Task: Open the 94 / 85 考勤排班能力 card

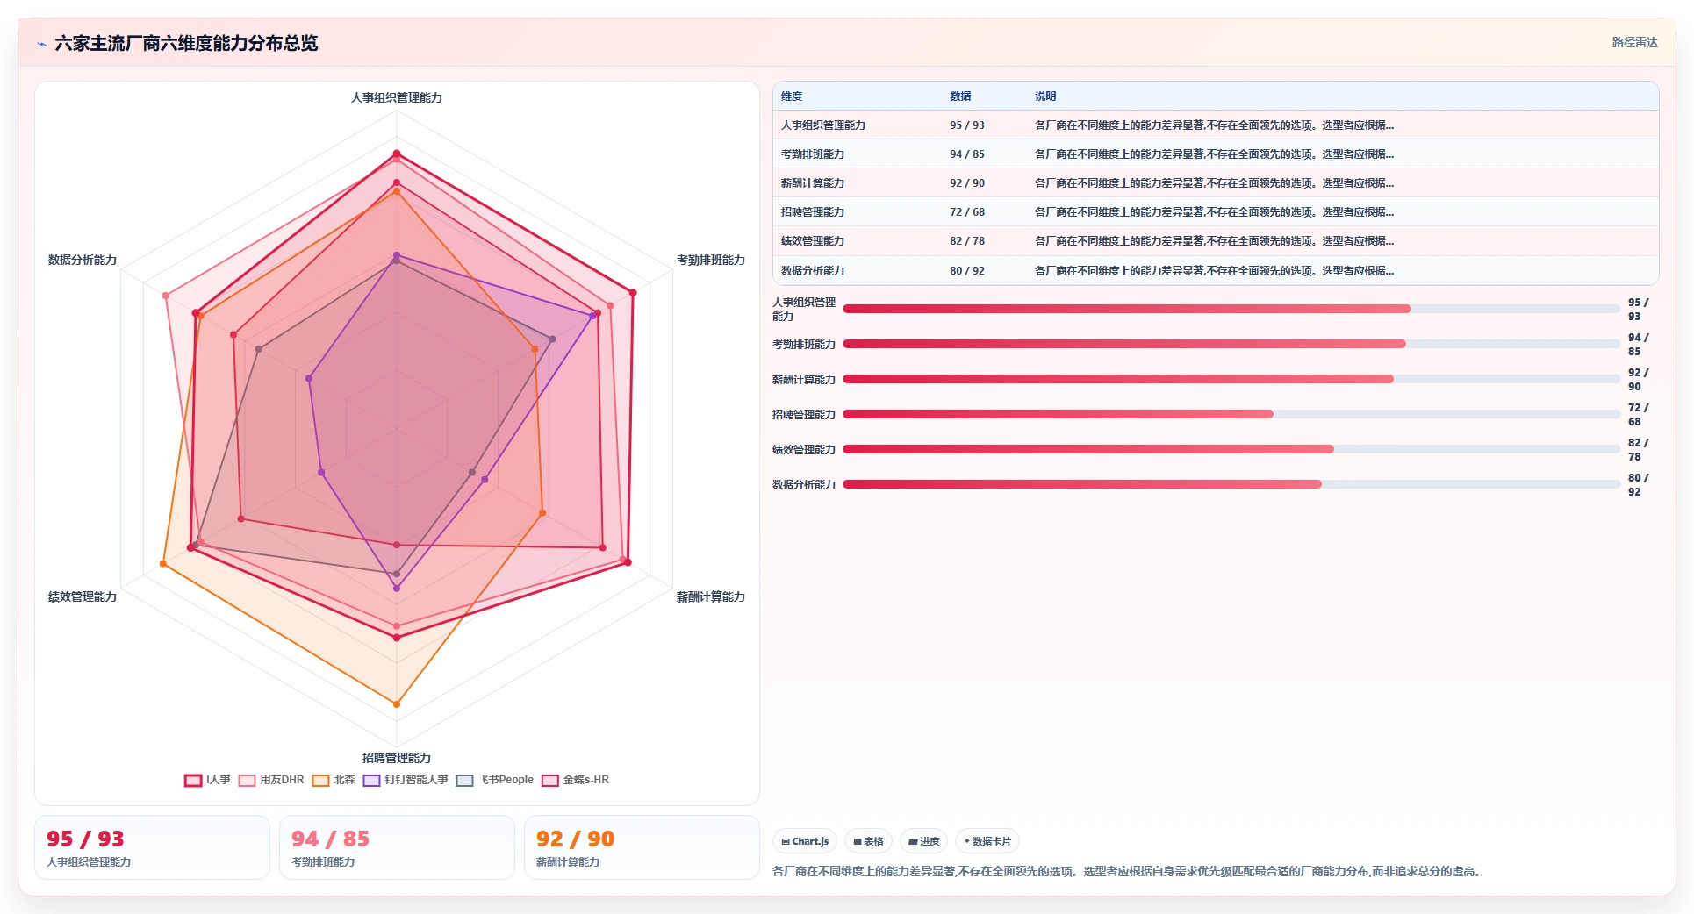Action: pyautogui.click(x=397, y=847)
